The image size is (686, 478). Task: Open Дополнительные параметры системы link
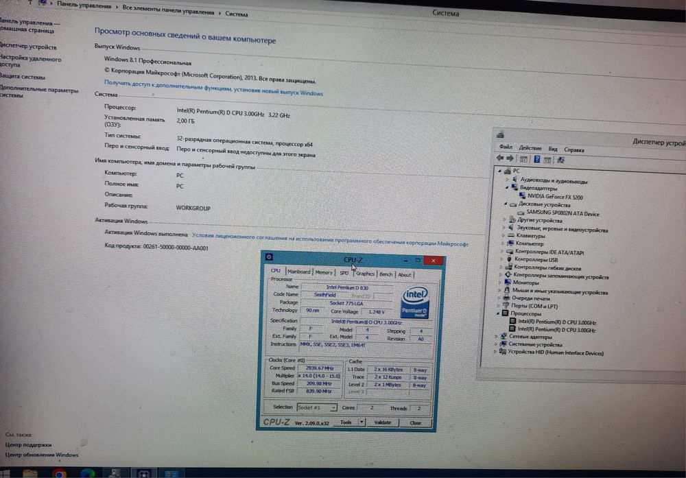click(x=38, y=93)
